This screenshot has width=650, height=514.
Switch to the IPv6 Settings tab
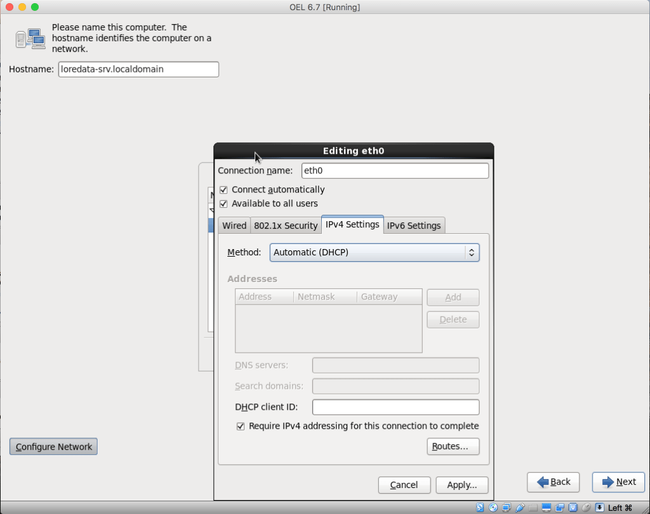414,226
